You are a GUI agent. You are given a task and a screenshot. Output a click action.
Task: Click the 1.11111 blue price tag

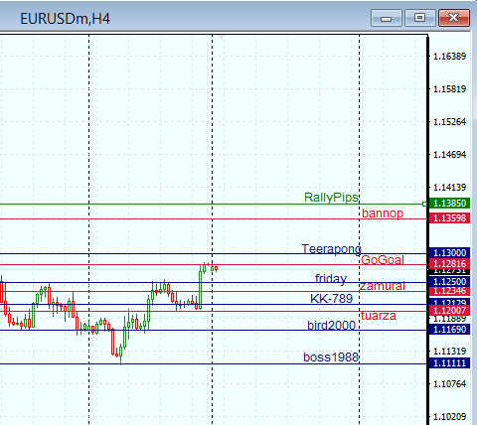(449, 363)
